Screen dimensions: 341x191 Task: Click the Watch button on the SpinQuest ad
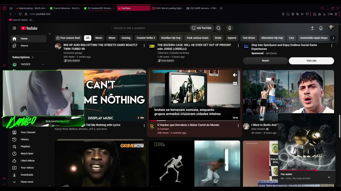(x=265, y=61)
